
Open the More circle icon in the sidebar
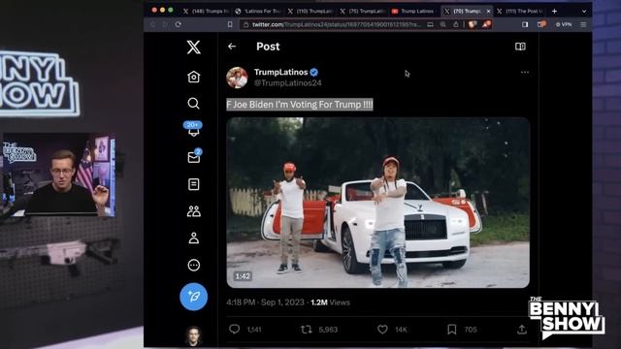click(194, 265)
